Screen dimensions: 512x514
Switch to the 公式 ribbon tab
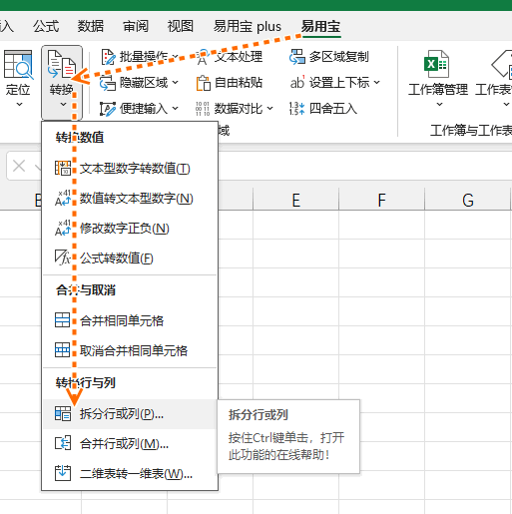[46, 26]
